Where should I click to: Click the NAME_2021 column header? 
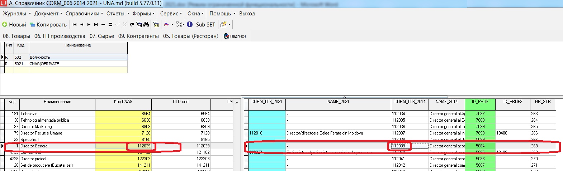pyautogui.click(x=338, y=102)
